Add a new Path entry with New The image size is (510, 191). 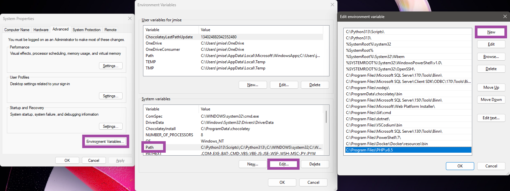[491, 32]
